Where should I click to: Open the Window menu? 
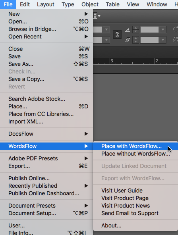(157, 4)
